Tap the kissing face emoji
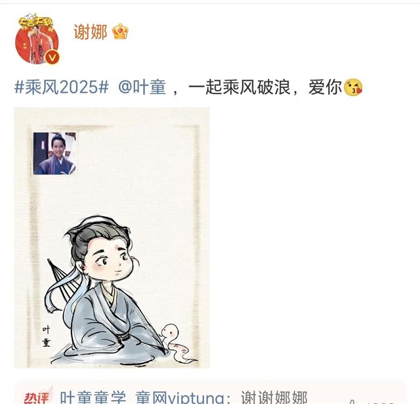This screenshot has height=404, width=420. pyautogui.click(x=353, y=87)
